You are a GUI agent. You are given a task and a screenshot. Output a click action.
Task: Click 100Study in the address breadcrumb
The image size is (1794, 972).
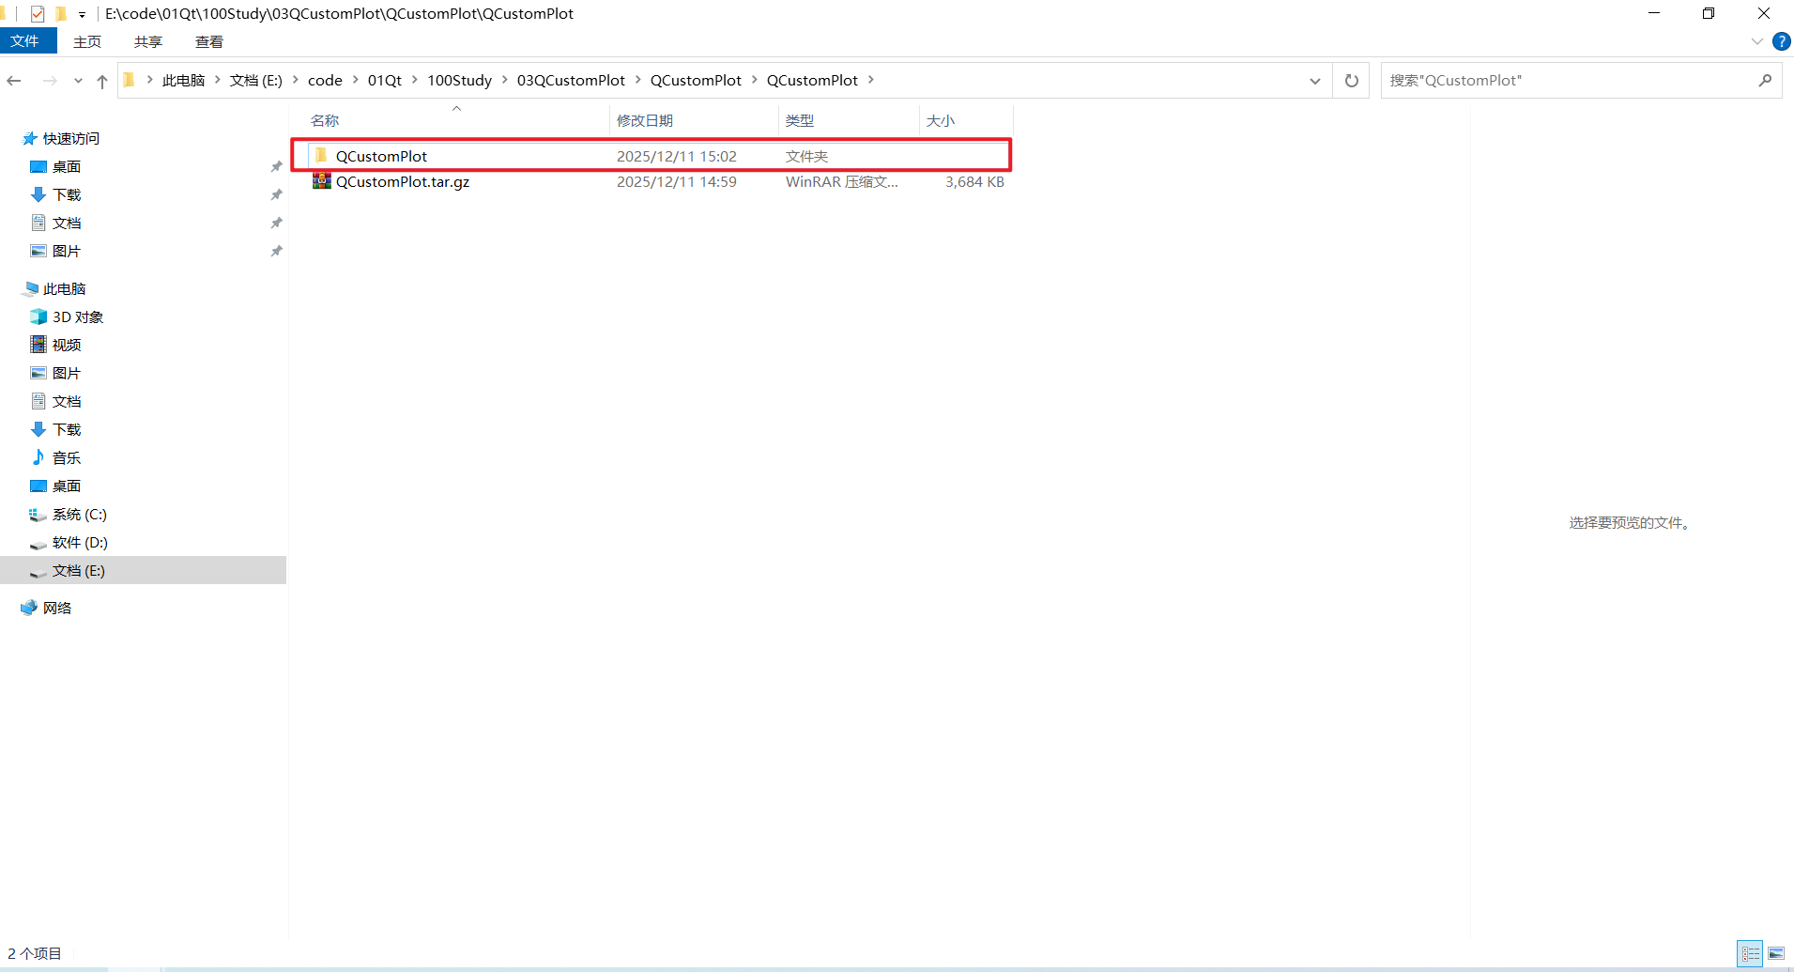click(x=459, y=81)
